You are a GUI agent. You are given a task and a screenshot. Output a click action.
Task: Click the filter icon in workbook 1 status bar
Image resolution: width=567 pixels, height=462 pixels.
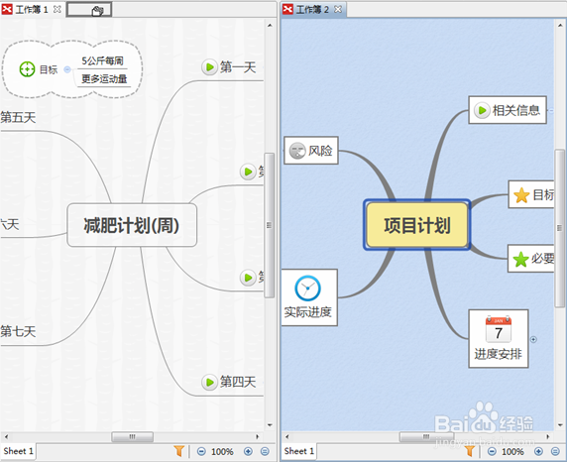click(x=179, y=451)
